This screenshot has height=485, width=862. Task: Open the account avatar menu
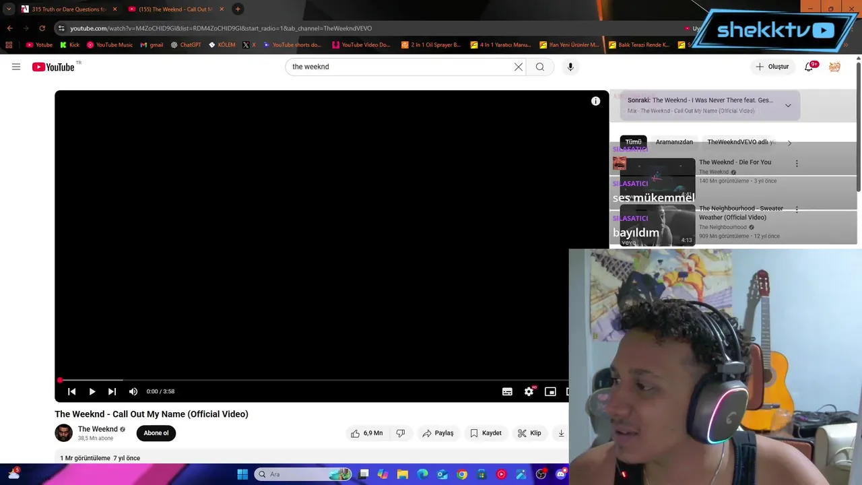pyautogui.click(x=834, y=67)
